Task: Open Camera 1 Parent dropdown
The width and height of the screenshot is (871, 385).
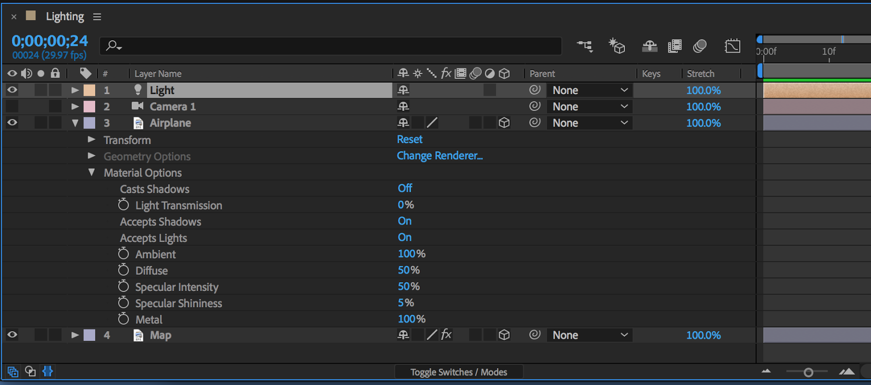Action: 590,107
